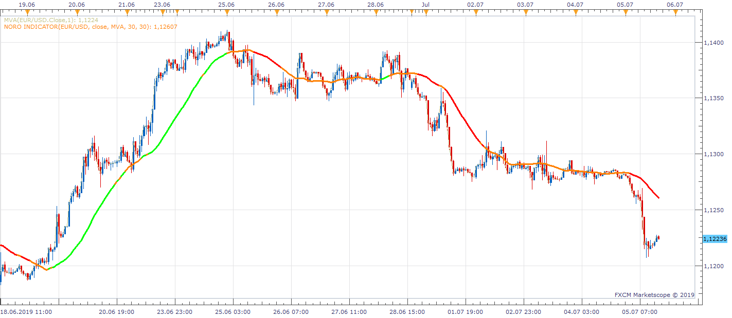Click the orange triangle marker under 19.06
Screen dimensions: 732x318
tap(27, 11)
